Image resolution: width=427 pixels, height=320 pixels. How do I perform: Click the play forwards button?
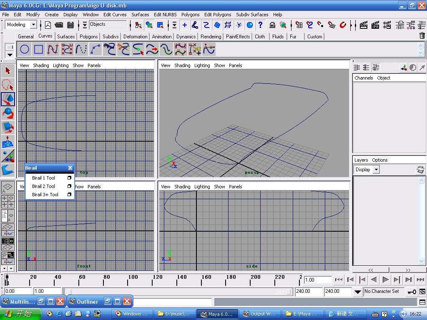[x=385, y=280]
